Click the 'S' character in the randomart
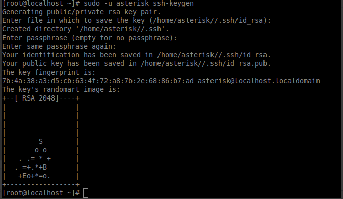 pyautogui.click(x=41, y=142)
